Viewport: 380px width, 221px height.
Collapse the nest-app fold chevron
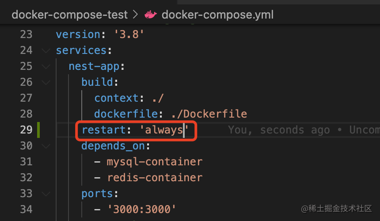pos(46,66)
